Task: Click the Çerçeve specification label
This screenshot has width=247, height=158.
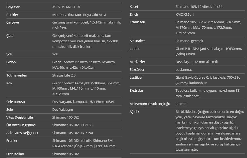Action: tap(13, 22)
